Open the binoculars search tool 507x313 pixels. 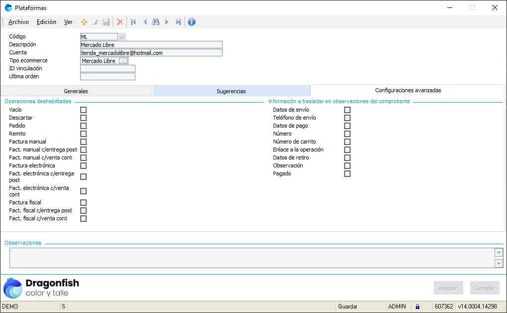pos(155,22)
